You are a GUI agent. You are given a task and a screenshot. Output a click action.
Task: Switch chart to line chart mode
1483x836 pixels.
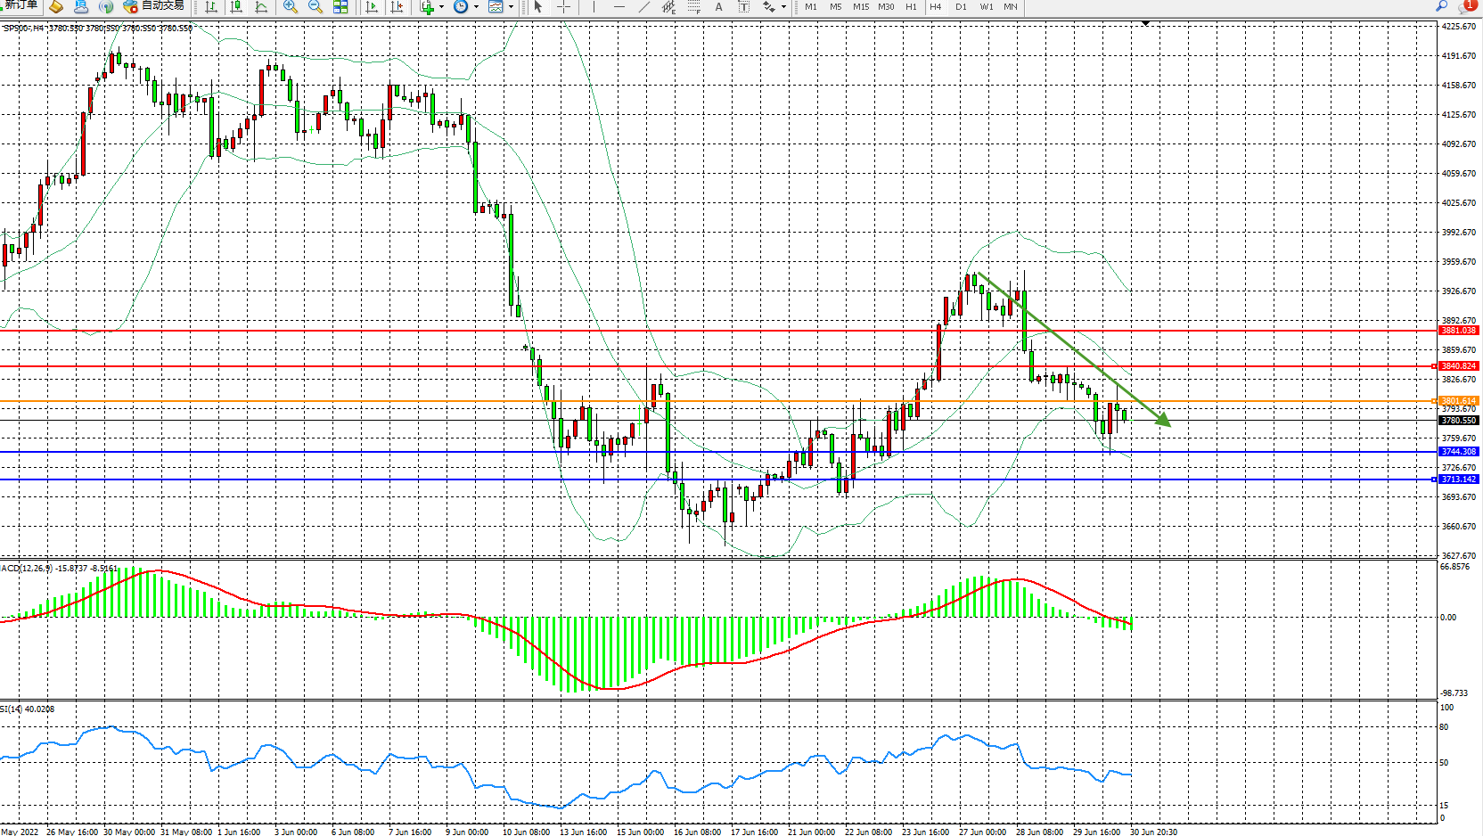coord(261,7)
